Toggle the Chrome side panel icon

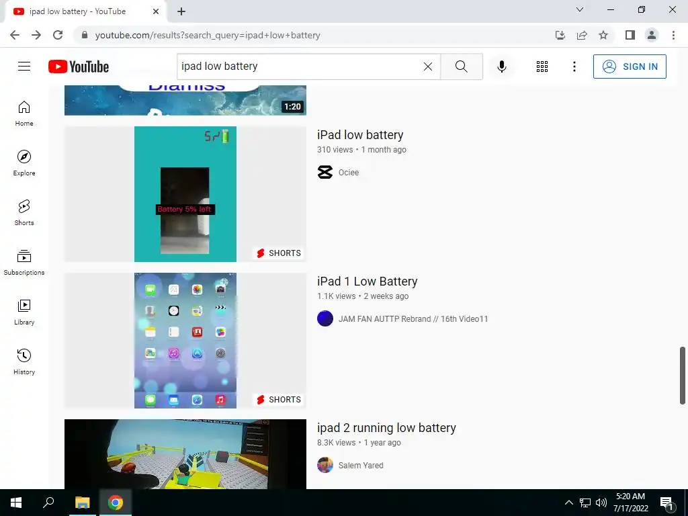[x=630, y=35]
